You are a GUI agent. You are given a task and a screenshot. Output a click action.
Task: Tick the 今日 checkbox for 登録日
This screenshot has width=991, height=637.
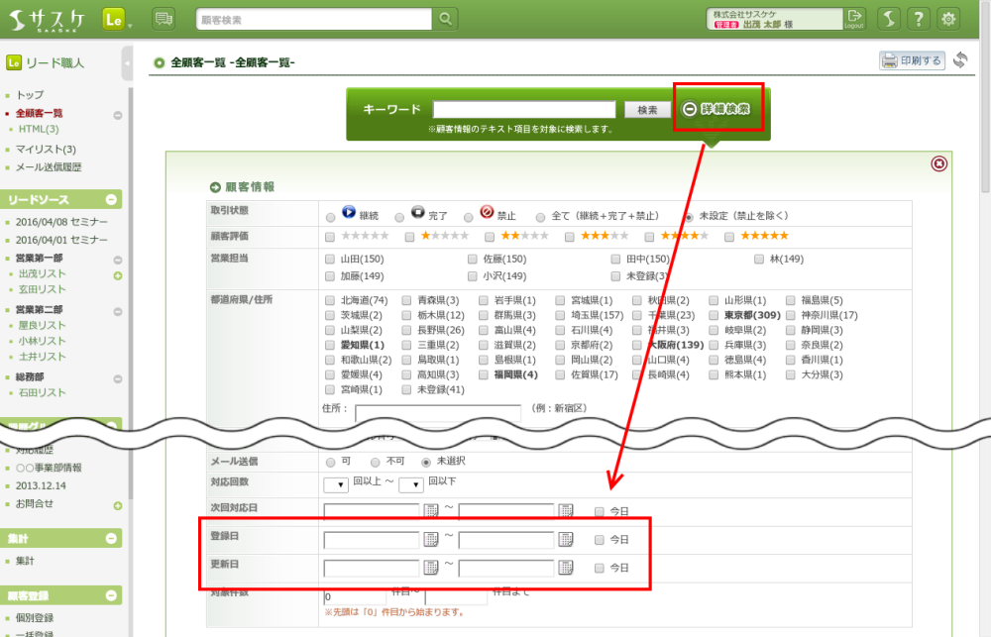tap(600, 540)
